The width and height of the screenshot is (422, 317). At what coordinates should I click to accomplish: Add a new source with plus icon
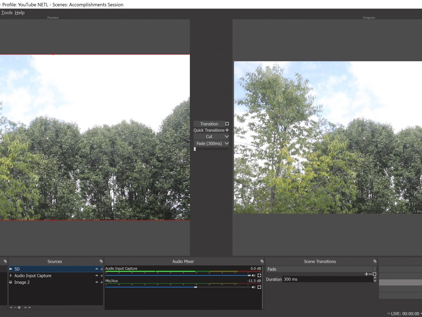click(11, 307)
